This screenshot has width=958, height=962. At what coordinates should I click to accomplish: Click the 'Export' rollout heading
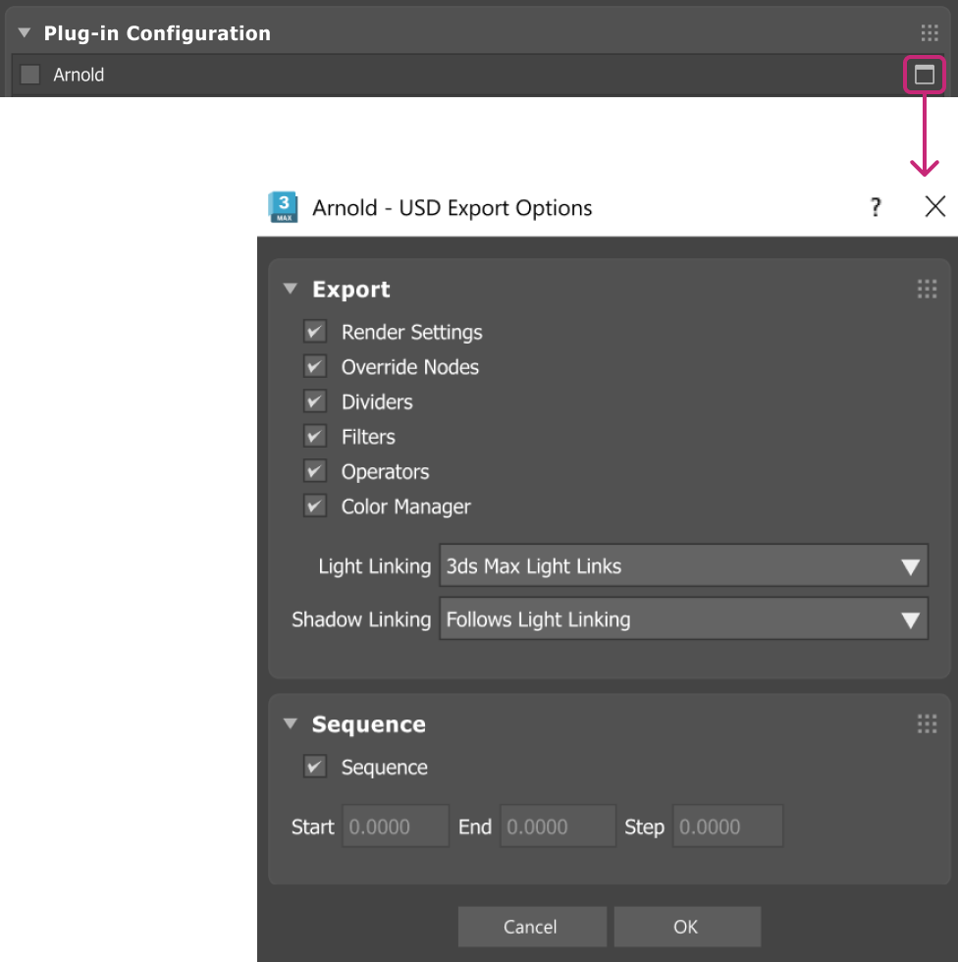pyautogui.click(x=350, y=289)
